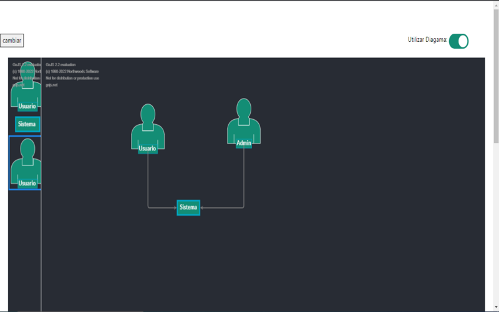The height and width of the screenshot is (312, 499).
Task: Click the Utilizar Diagama label text
Action: (427, 40)
